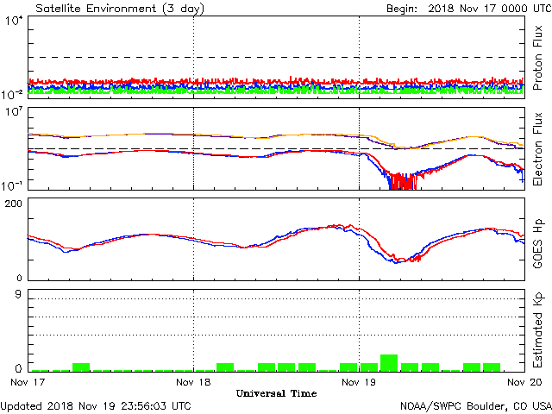The width and height of the screenshot is (552, 414).
Task: Click the 'Updated 2018 Nov 19 23:56:03 UTC' timestamp
Action: (96, 406)
